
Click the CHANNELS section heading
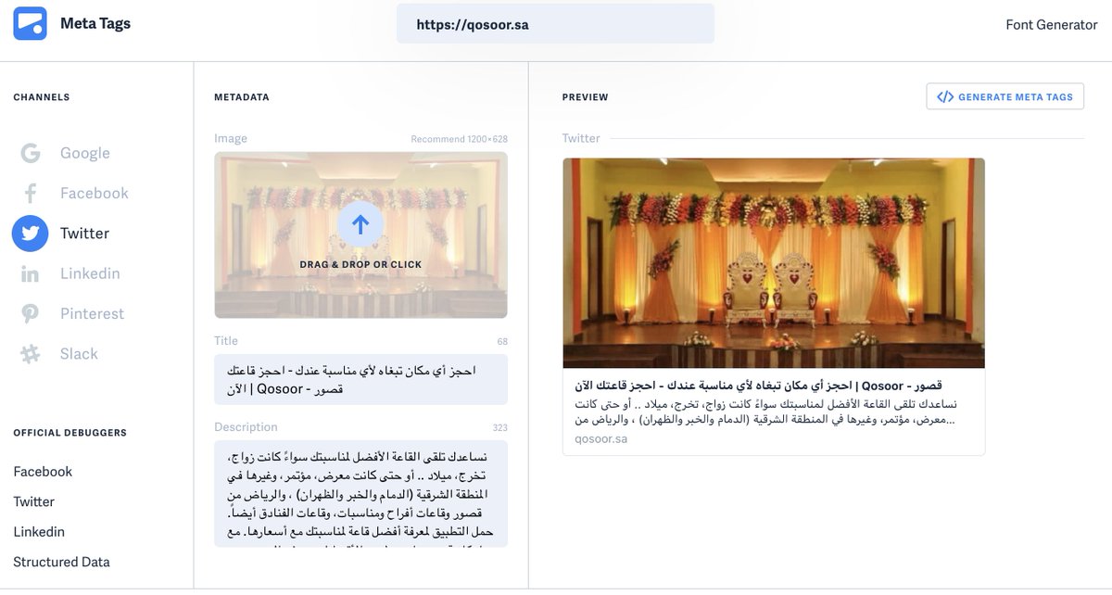(x=42, y=97)
